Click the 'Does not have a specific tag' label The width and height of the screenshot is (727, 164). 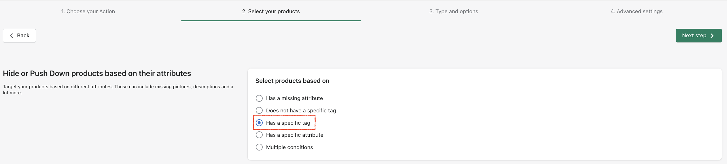coord(301,110)
